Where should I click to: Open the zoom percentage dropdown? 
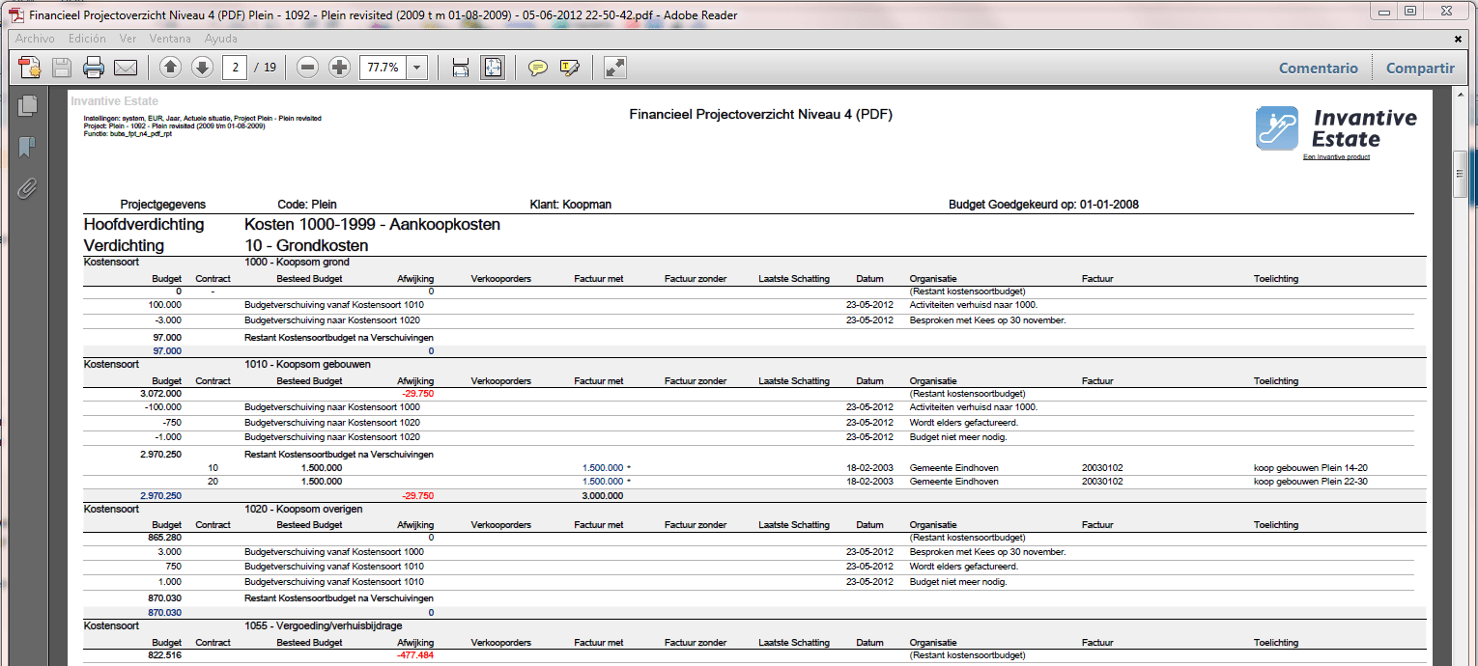click(x=416, y=68)
